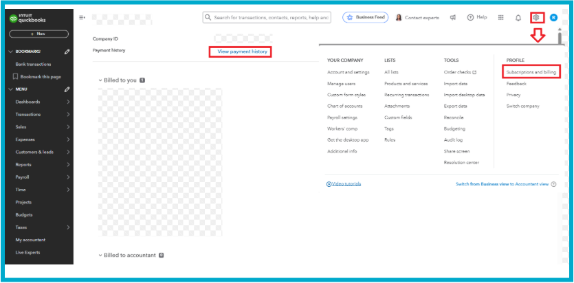Edit menu with pencil icon
574x283 pixels.
click(67, 89)
